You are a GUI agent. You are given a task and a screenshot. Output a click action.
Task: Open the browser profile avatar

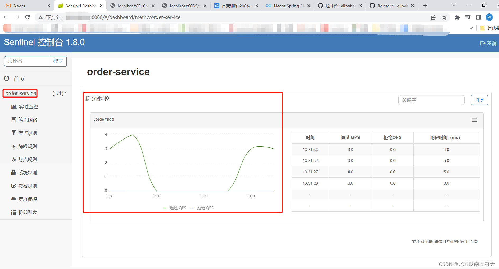(x=489, y=17)
